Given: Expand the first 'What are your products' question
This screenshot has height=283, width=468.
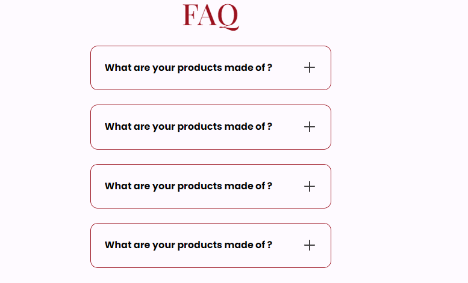Looking at the screenshot, I should click(188, 68).
